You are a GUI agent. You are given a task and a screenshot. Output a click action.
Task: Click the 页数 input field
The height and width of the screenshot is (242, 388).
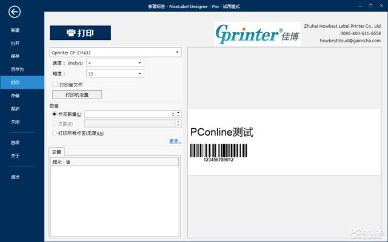130,123
